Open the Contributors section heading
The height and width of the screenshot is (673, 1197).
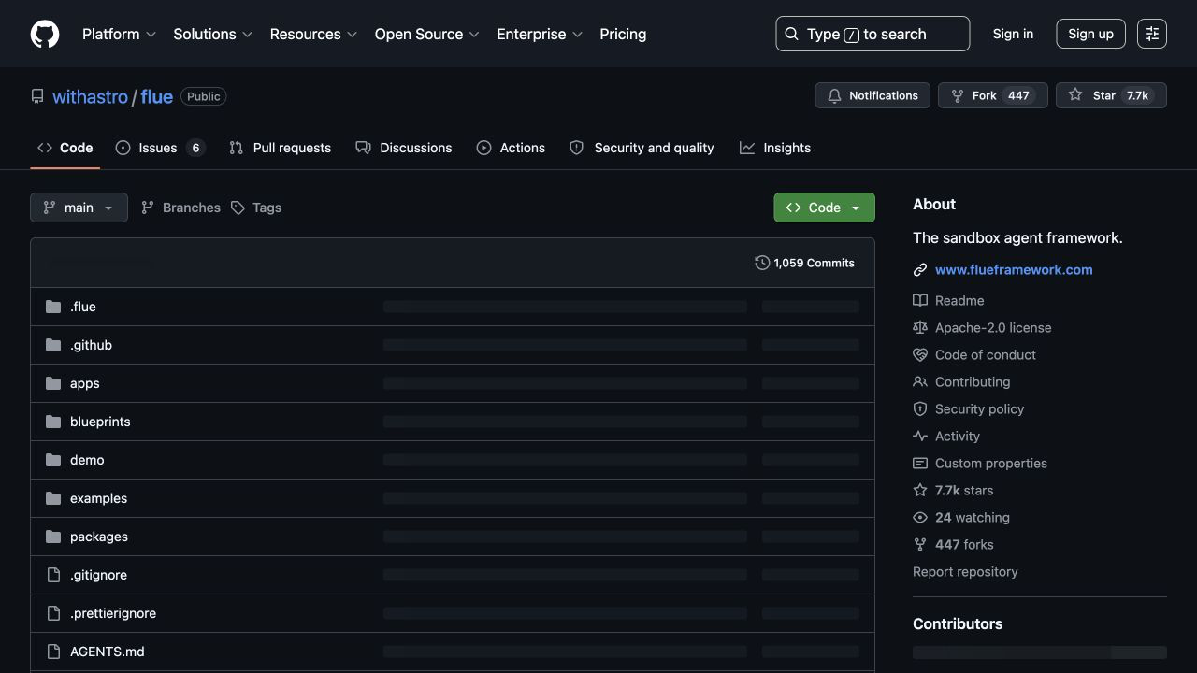[958, 623]
